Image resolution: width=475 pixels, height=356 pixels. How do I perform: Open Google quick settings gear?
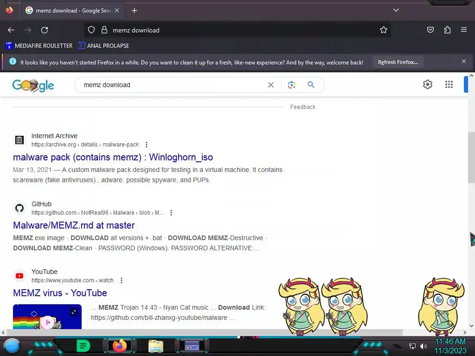427,84
